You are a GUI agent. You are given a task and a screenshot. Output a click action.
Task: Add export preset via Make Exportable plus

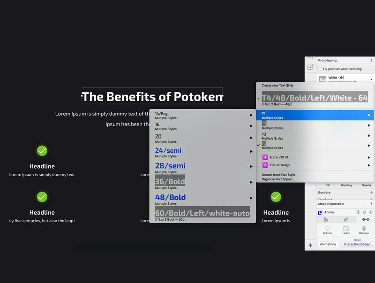click(x=371, y=204)
